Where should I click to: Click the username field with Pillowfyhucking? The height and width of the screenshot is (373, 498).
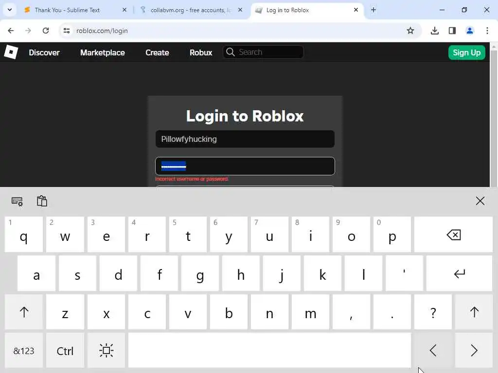(245, 139)
